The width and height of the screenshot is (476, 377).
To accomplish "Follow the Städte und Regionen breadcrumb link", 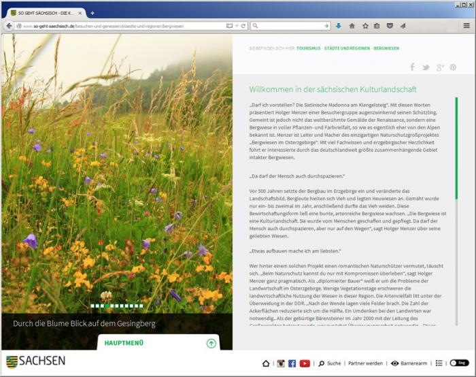I will pyautogui.click(x=347, y=48).
